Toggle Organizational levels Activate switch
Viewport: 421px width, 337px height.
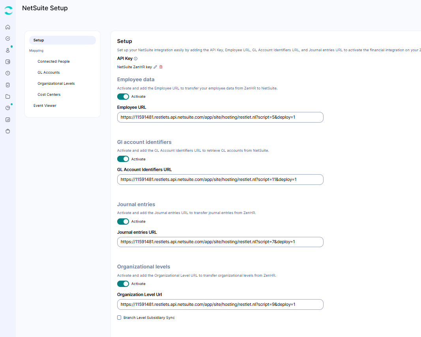(x=123, y=284)
